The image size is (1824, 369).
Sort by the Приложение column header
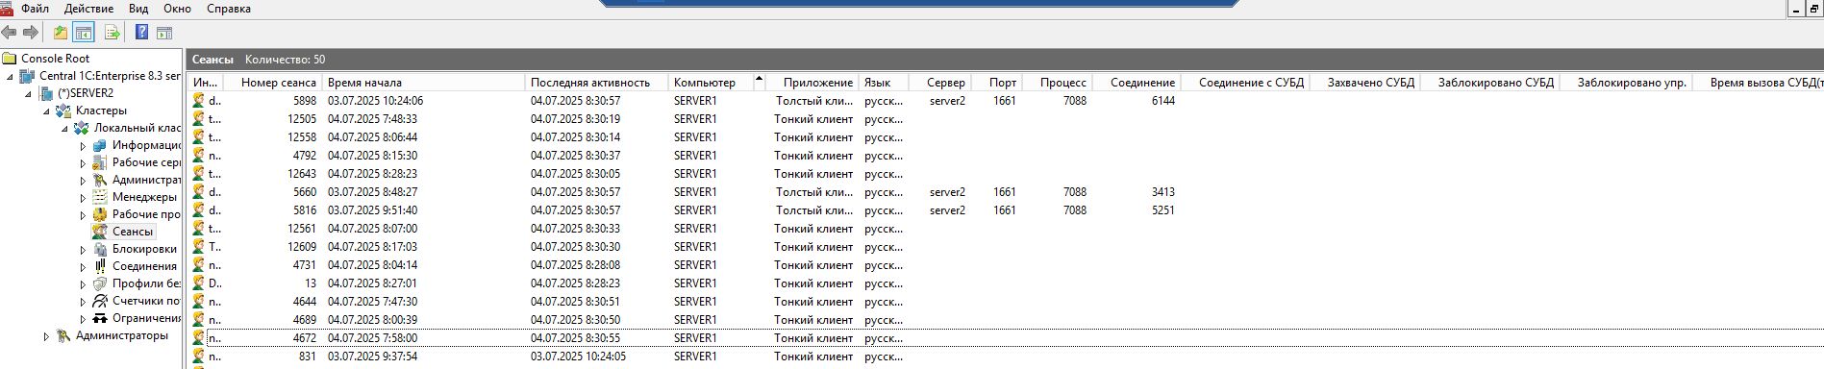click(x=812, y=83)
